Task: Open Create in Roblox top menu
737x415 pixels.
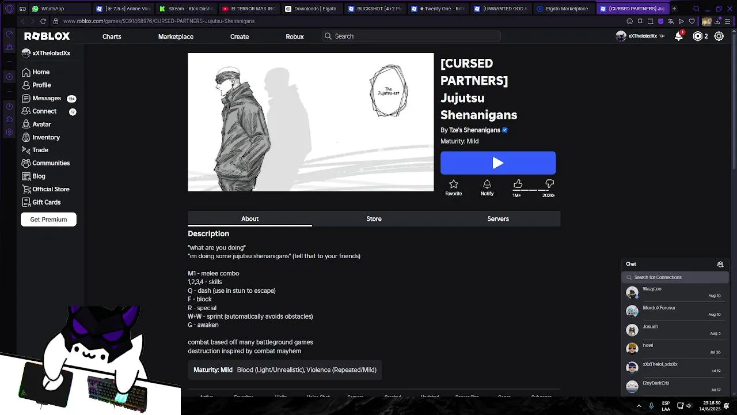Action: pyautogui.click(x=240, y=36)
